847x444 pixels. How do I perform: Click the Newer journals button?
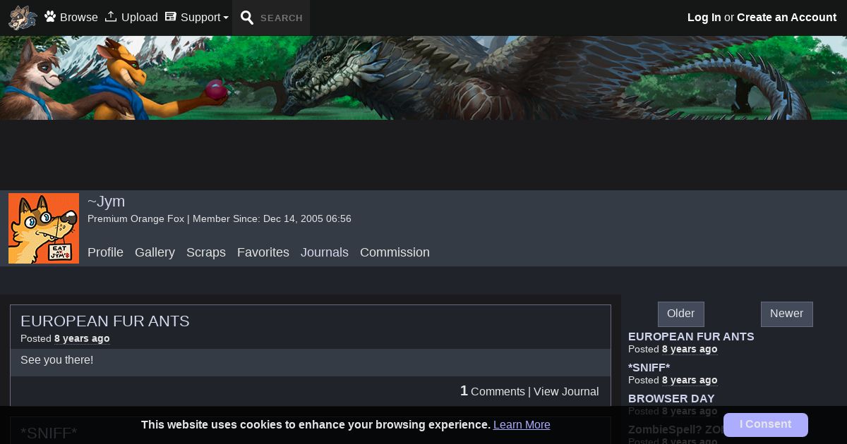pyautogui.click(x=787, y=314)
